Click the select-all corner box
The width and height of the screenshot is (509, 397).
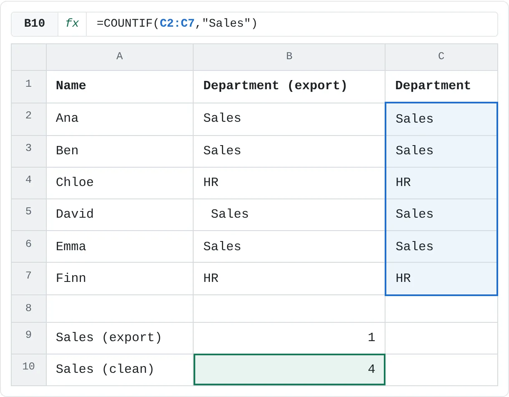tap(29, 57)
